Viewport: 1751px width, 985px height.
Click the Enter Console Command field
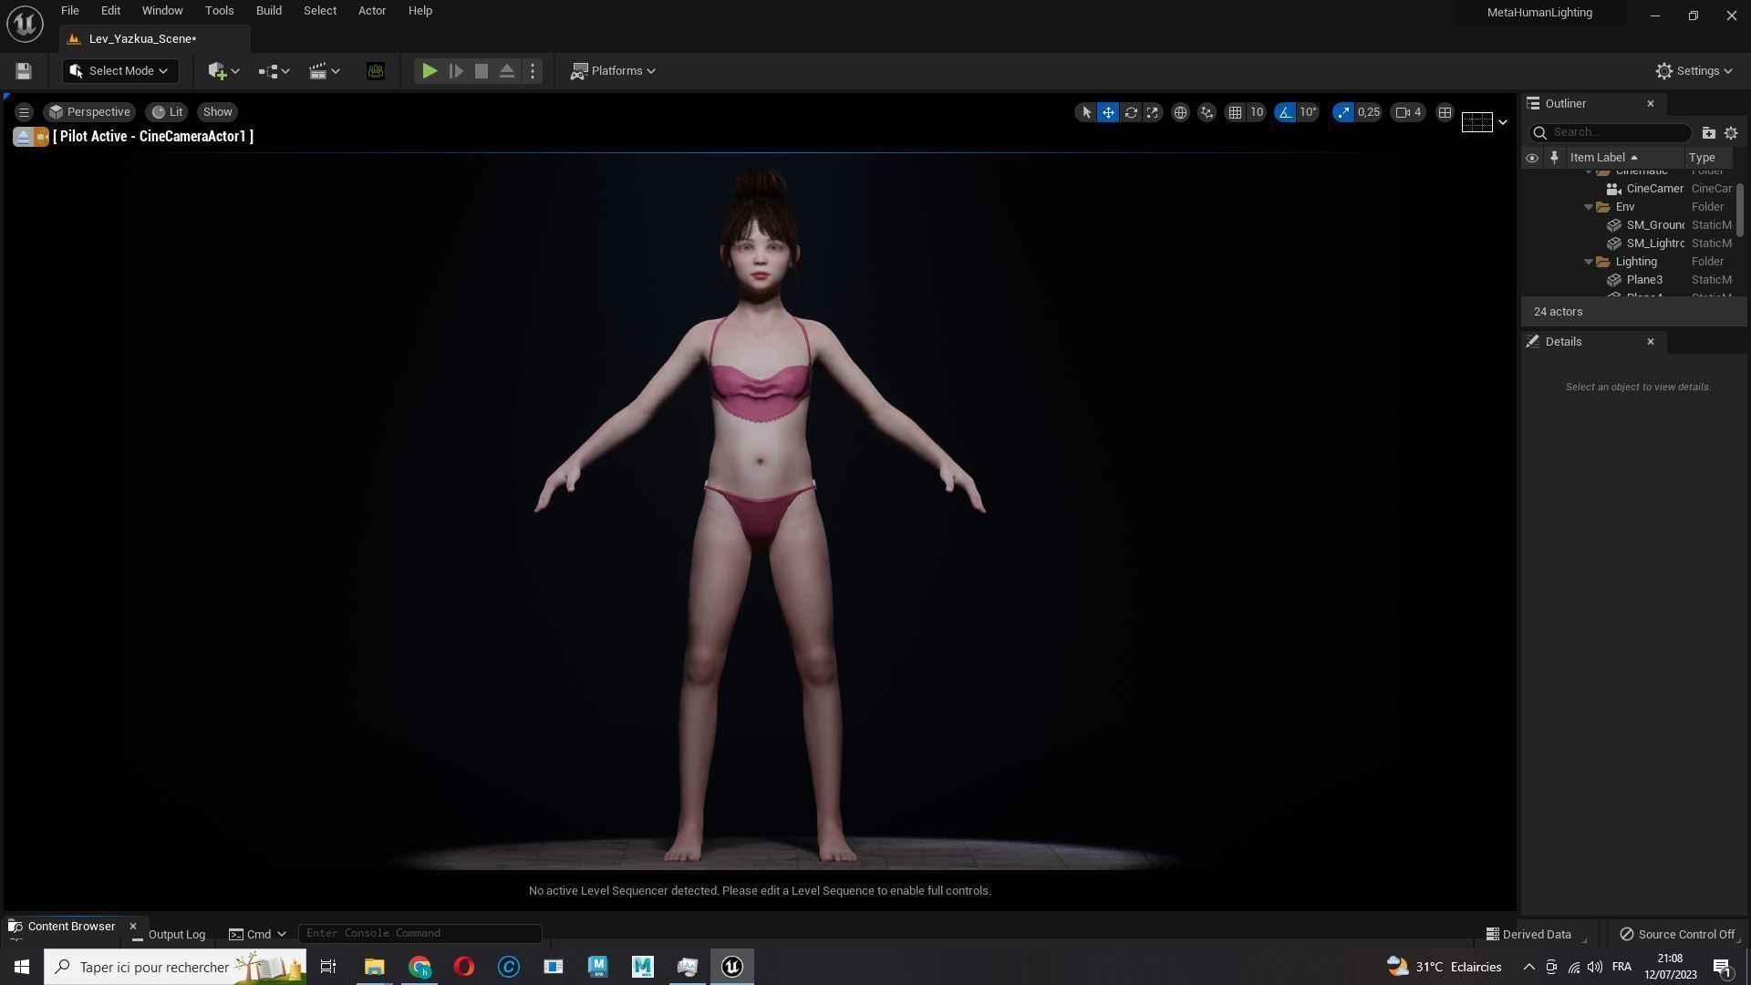(420, 934)
